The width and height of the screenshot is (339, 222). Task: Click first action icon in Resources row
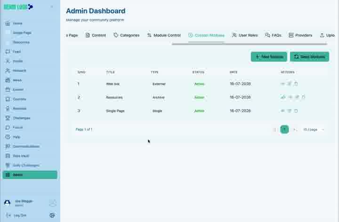[283, 97]
